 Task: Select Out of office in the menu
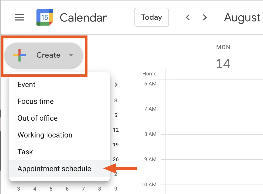click(x=37, y=118)
